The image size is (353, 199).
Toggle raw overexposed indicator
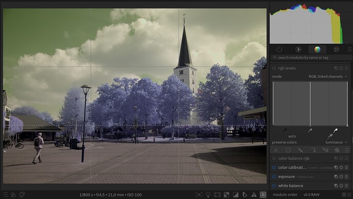pyautogui.click(x=227, y=195)
